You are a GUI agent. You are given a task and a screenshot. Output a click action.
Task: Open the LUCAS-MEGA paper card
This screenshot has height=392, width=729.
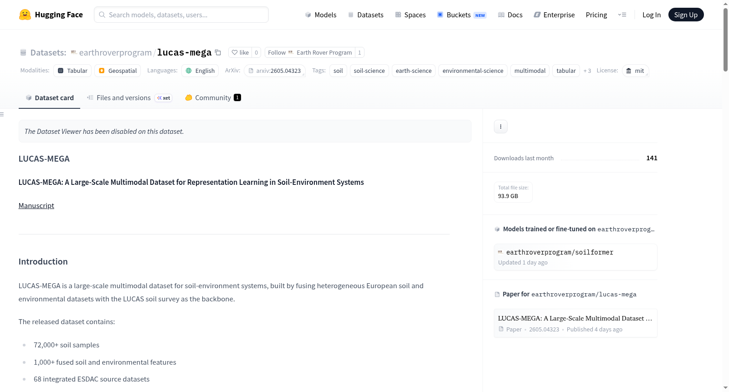click(575, 323)
